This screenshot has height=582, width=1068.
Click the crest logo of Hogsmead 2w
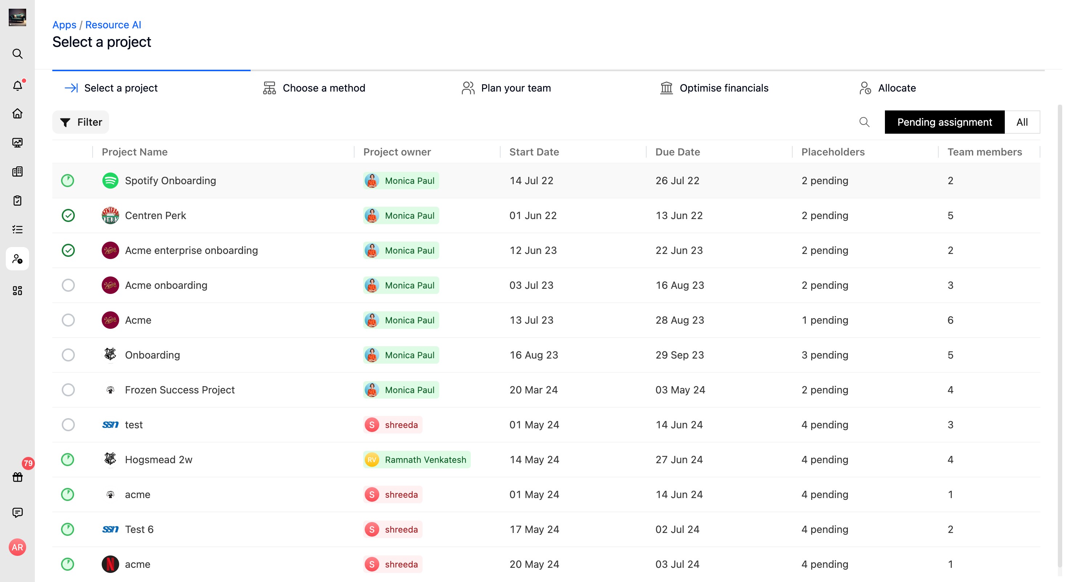pyautogui.click(x=110, y=459)
